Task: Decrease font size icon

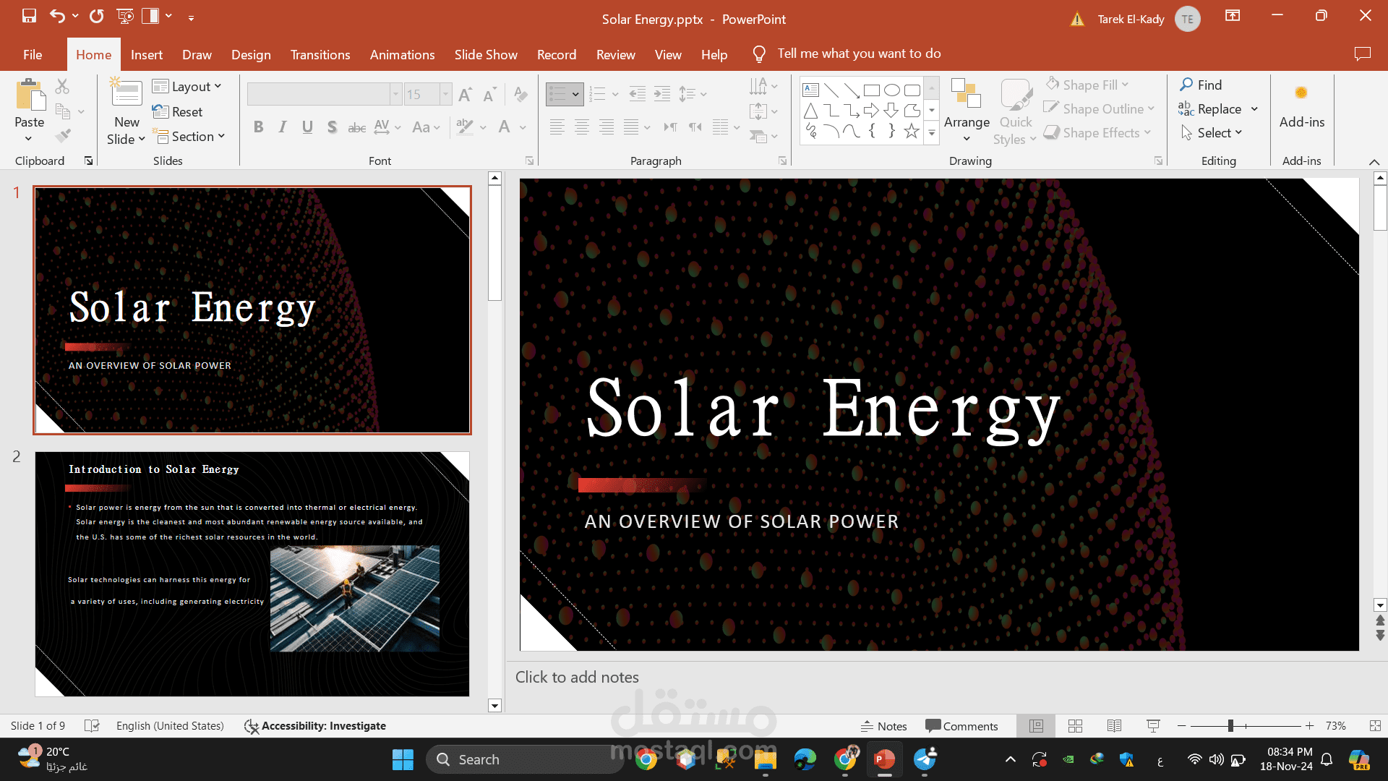Action: 489,94
